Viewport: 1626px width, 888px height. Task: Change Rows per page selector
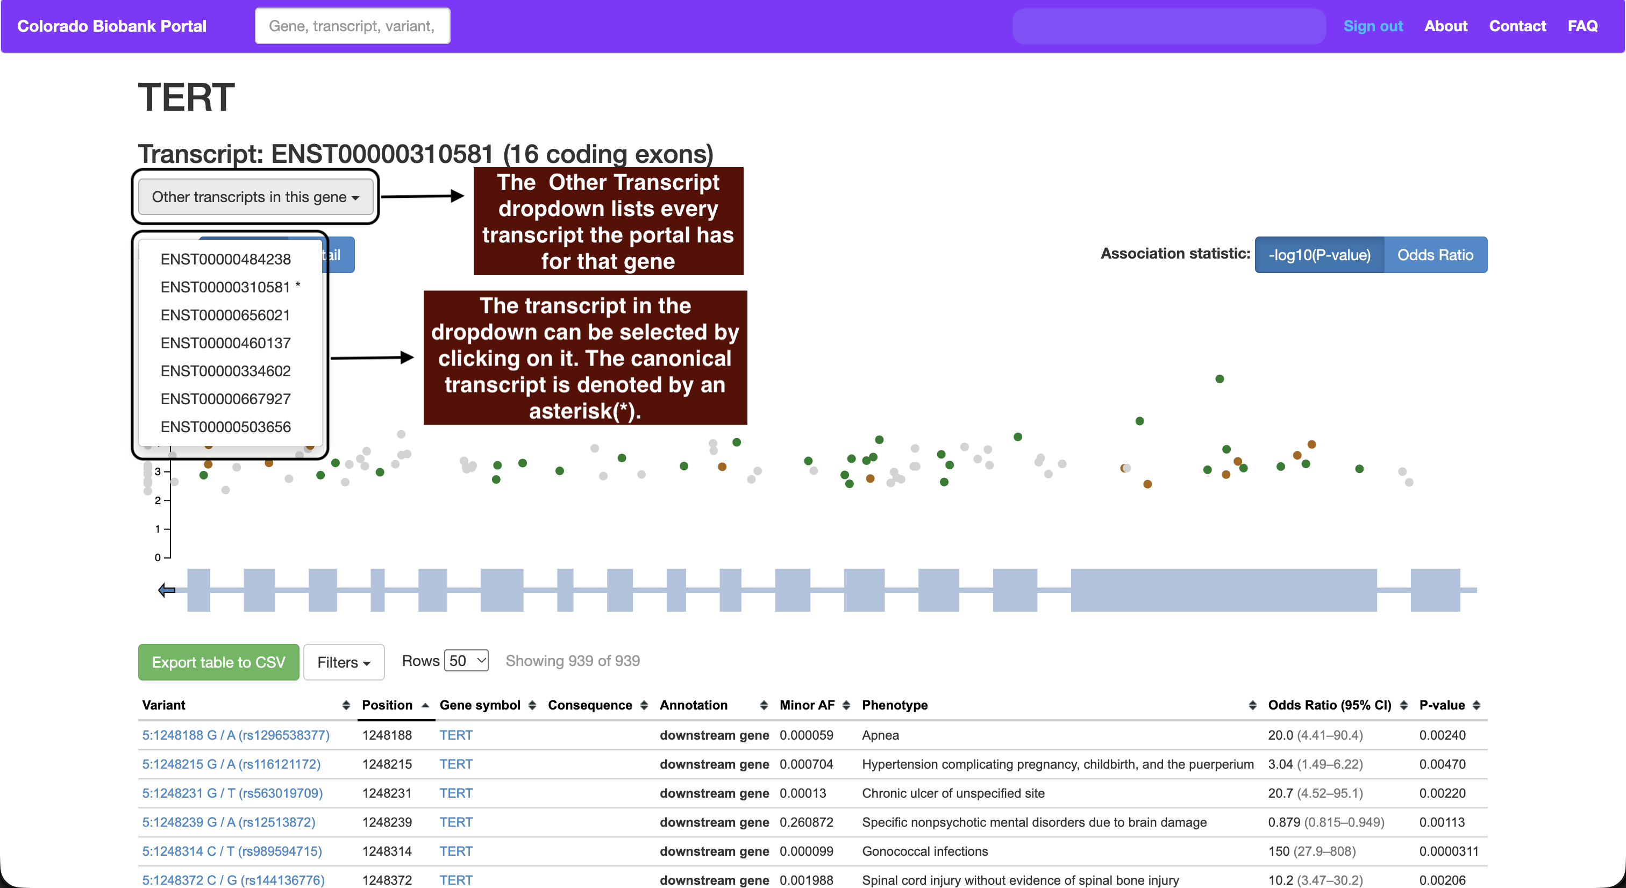click(x=467, y=661)
